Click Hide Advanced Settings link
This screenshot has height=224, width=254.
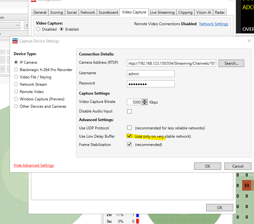pos(34,165)
